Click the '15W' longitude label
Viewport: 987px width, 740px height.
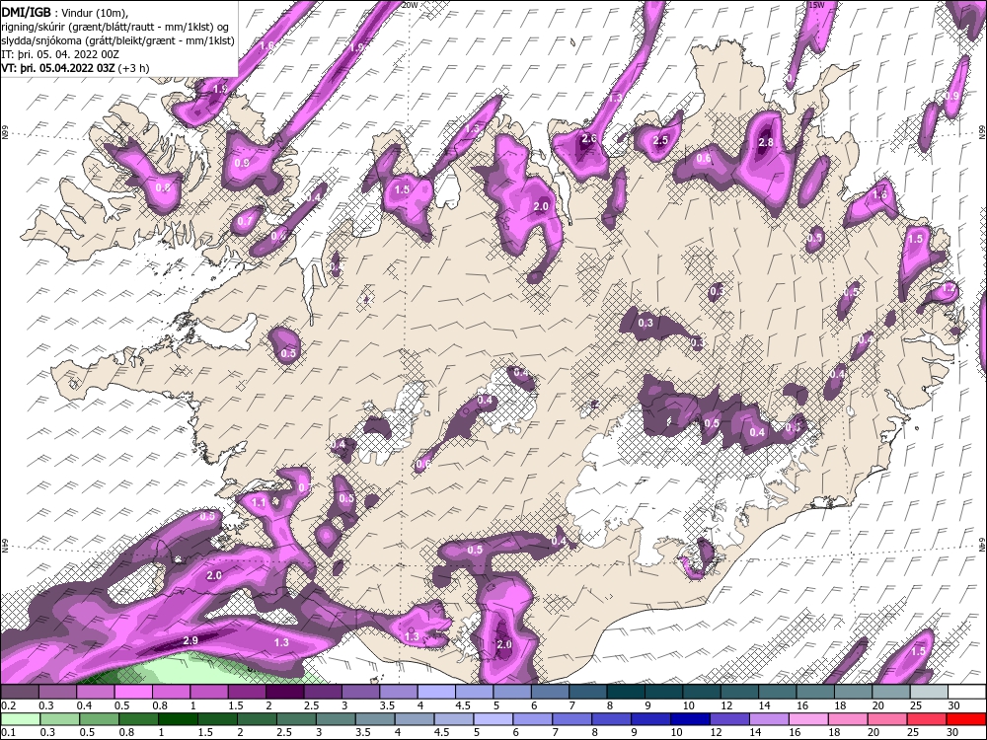(x=816, y=5)
